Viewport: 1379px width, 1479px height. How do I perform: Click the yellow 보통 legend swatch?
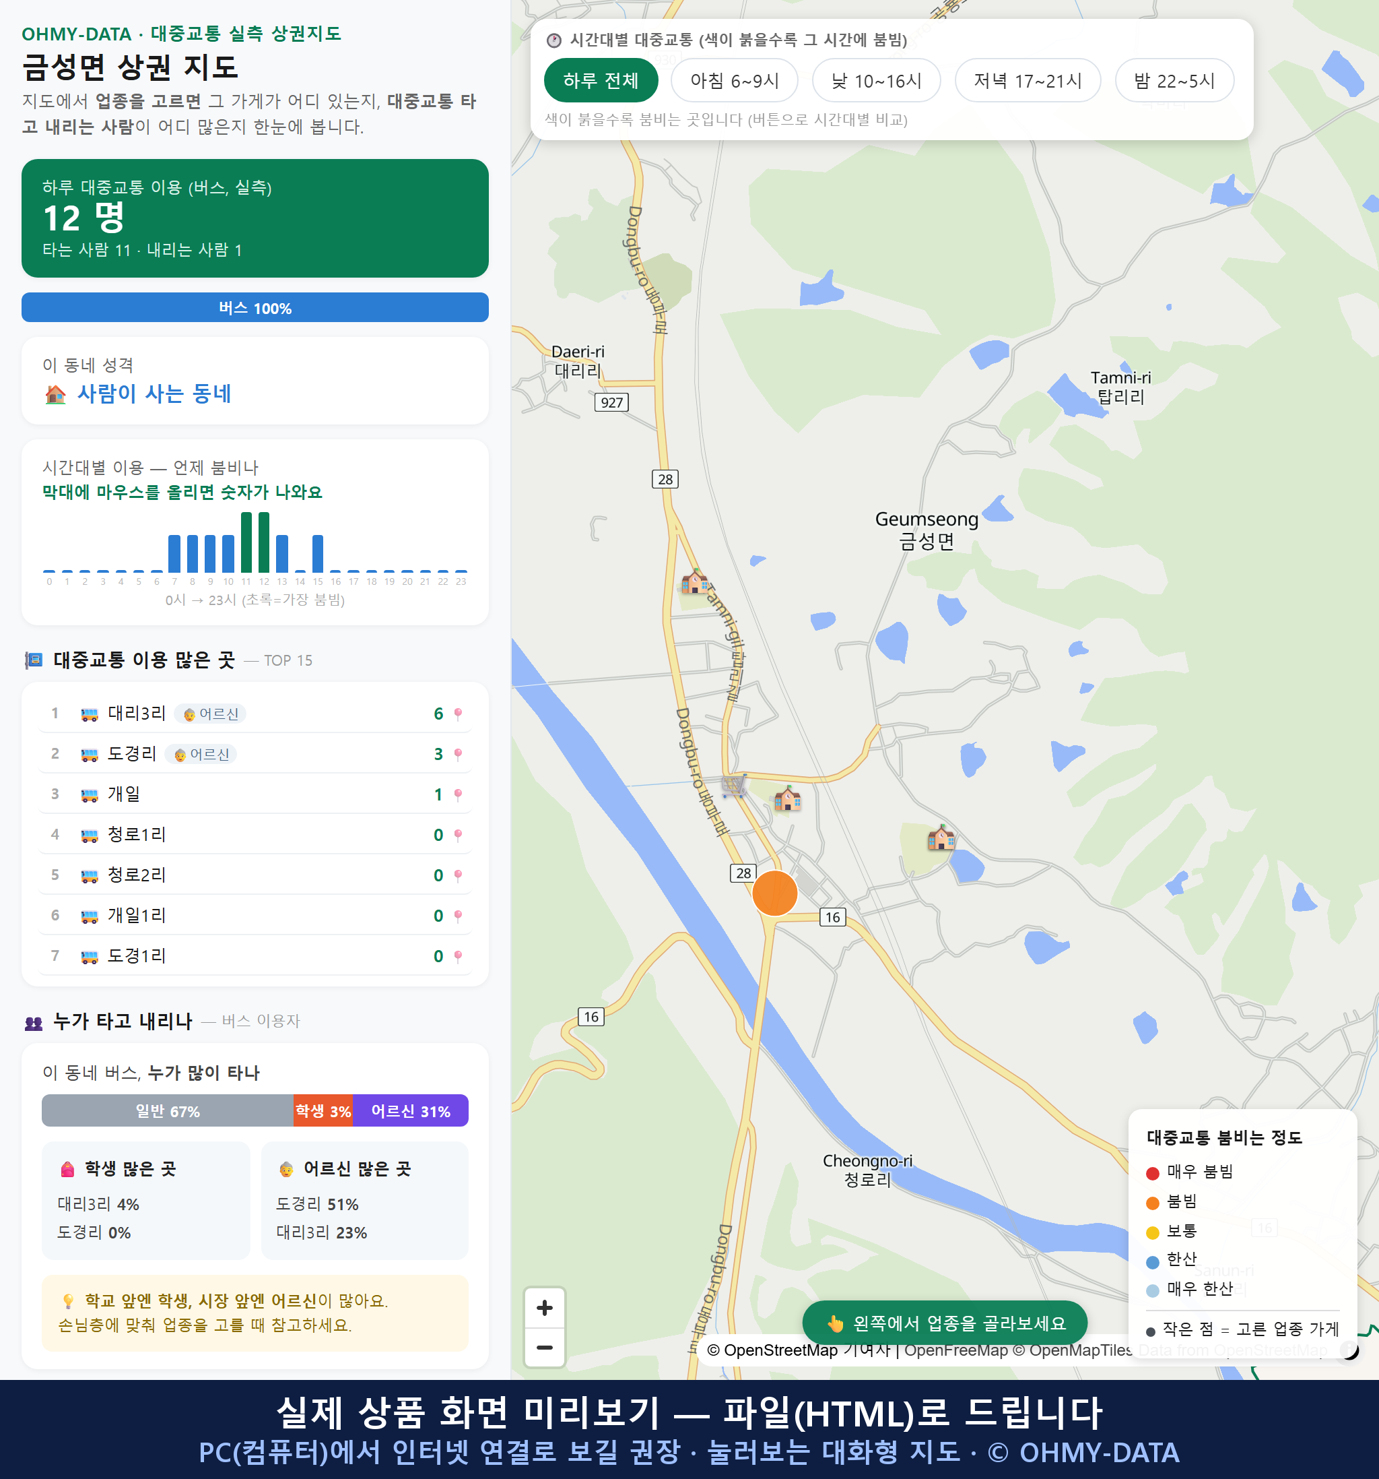(x=1152, y=1233)
